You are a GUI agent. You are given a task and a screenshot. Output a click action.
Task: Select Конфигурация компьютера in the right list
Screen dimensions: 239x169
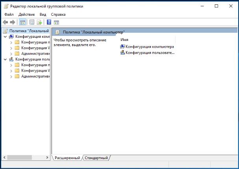(x=150, y=46)
